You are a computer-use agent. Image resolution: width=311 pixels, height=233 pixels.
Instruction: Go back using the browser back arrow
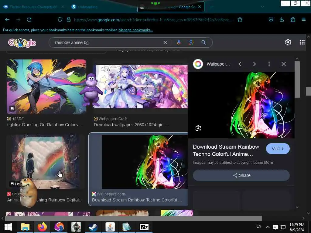[7, 20]
